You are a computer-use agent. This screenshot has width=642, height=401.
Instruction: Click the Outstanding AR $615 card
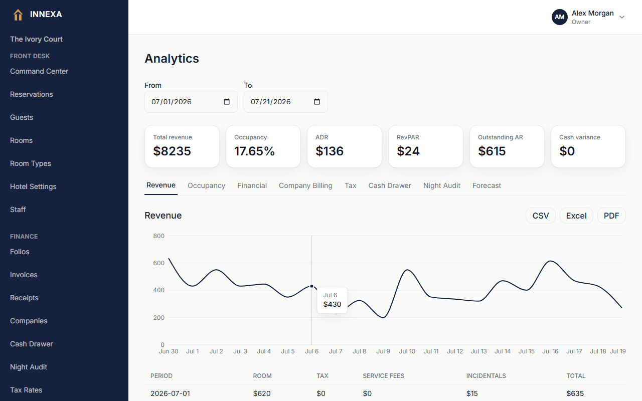point(507,146)
